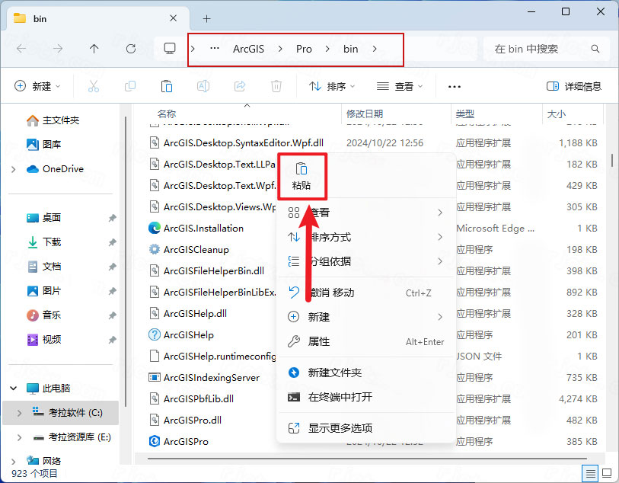The height and width of the screenshot is (483, 619).
Task: Open OneDrive in sidebar
Action: coord(55,169)
